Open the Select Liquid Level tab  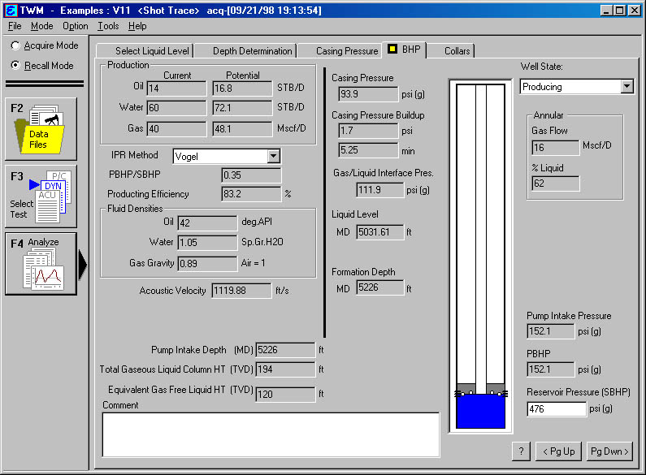(x=152, y=51)
